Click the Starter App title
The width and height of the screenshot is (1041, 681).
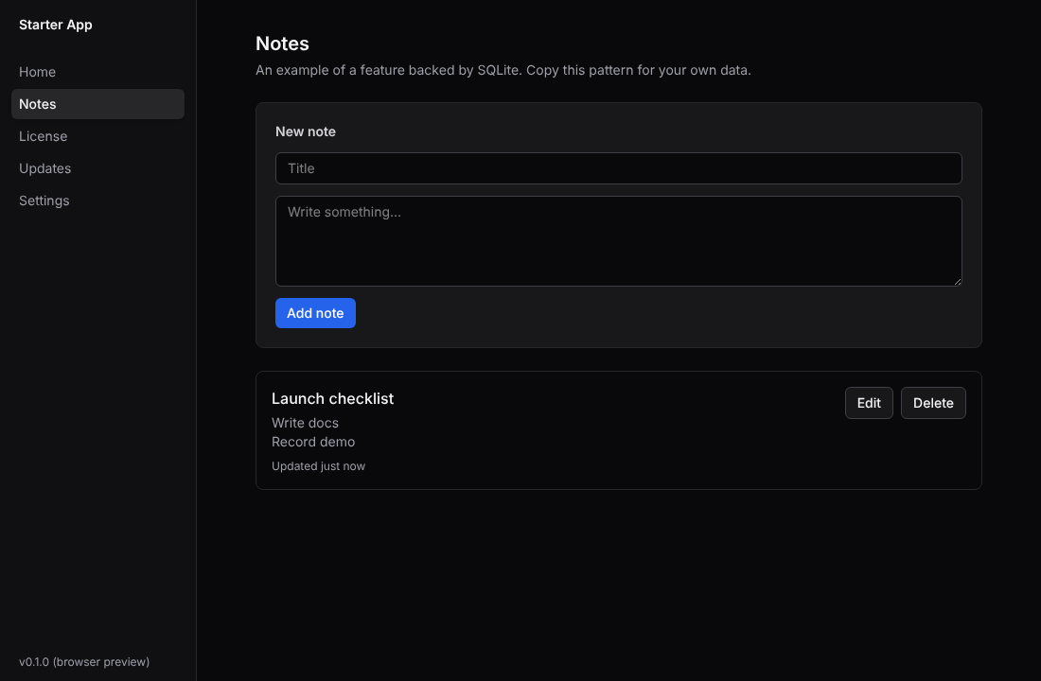[56, 25]
